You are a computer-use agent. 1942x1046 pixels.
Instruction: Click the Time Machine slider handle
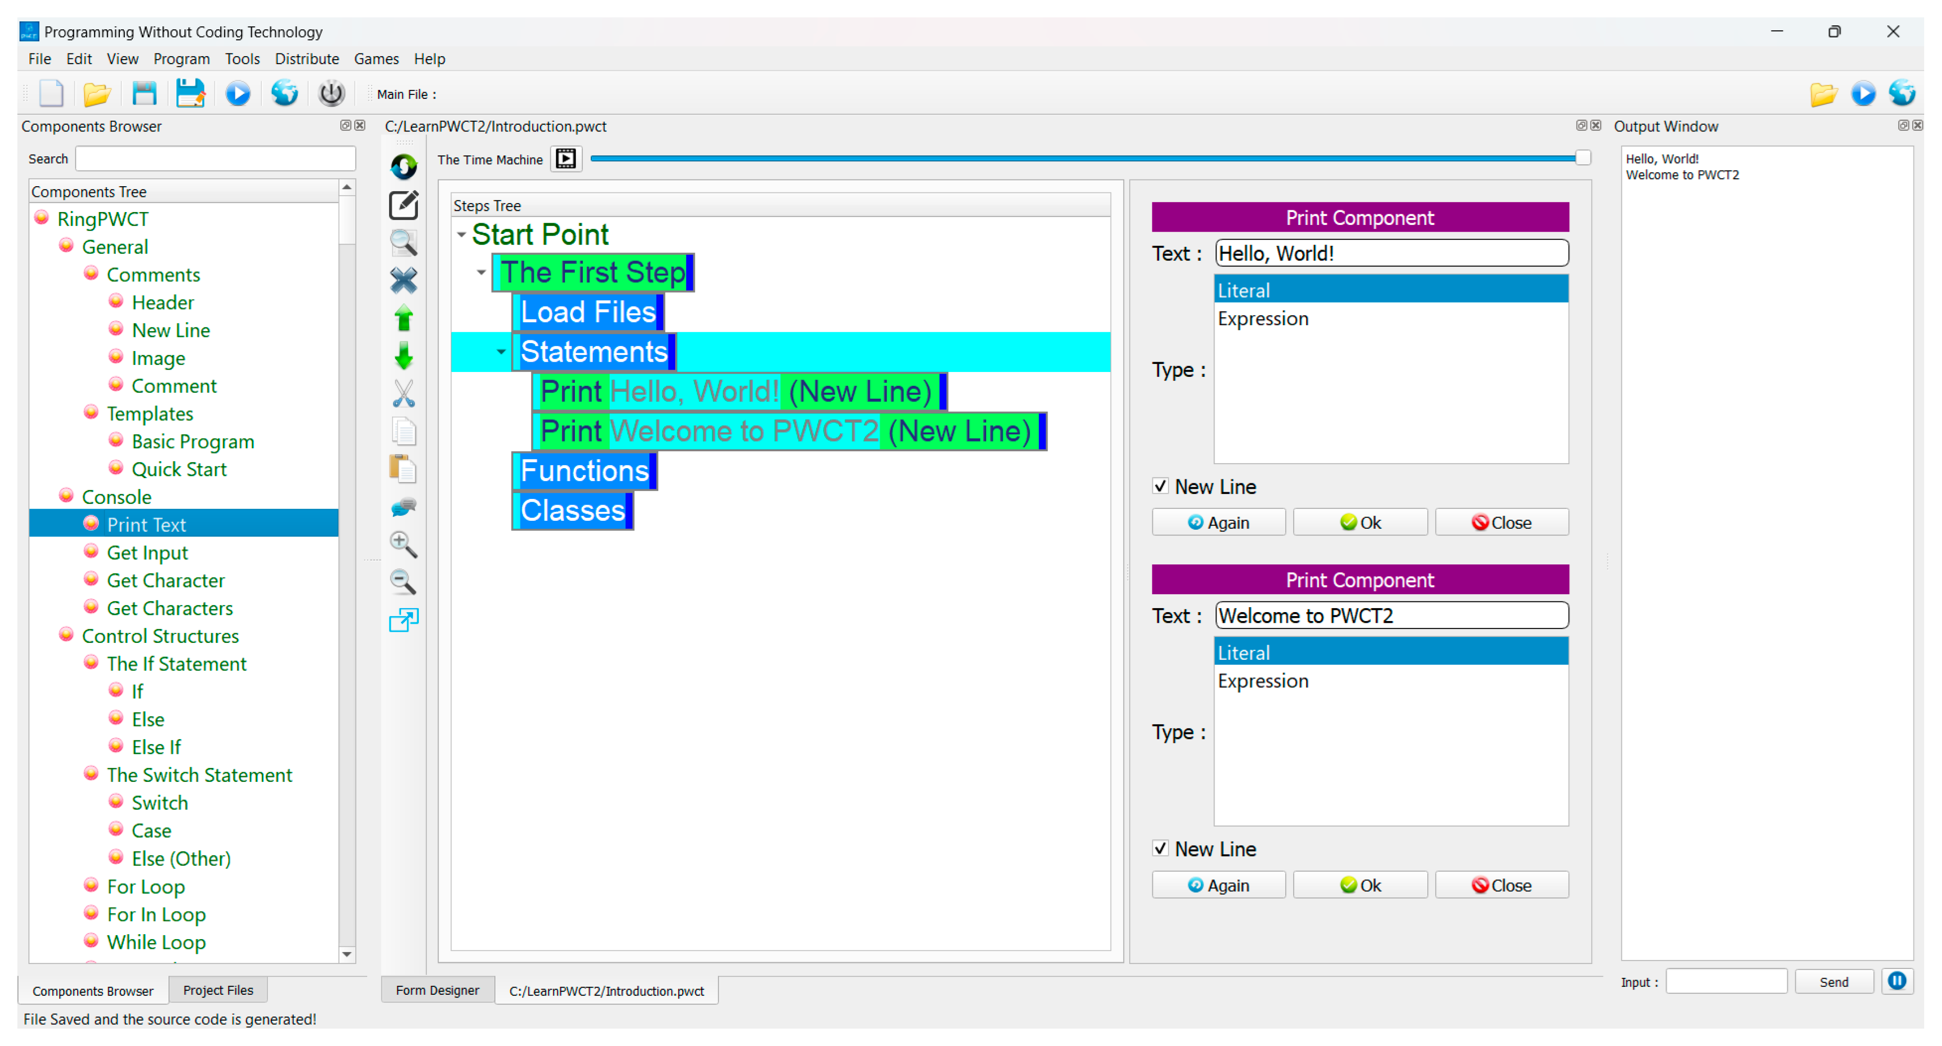1582,158
